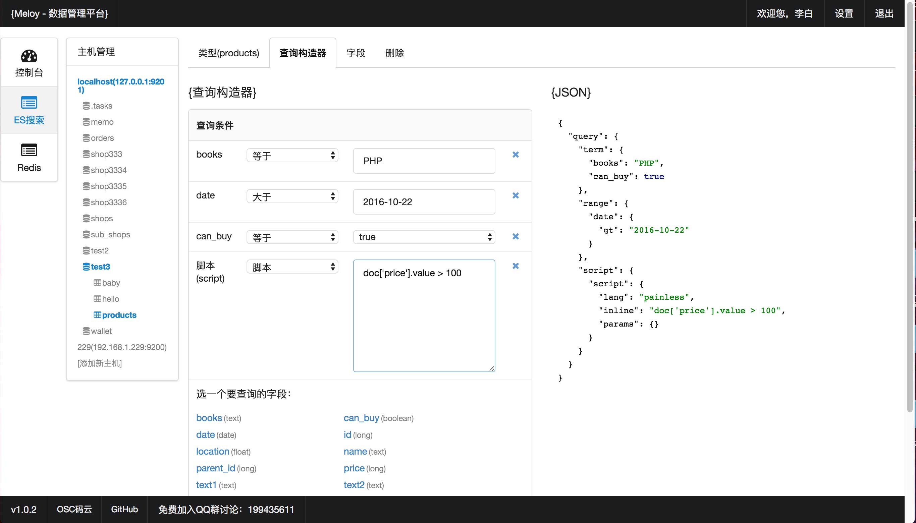Open the Redis list icon
Viewport: 916px width, 523px height.
click(x=29, y=150)
